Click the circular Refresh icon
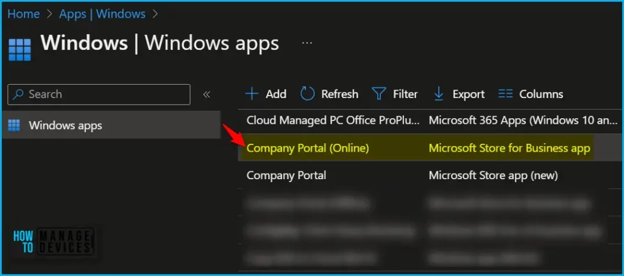This screenshot has height=276, width=624. tap(307, 94)
